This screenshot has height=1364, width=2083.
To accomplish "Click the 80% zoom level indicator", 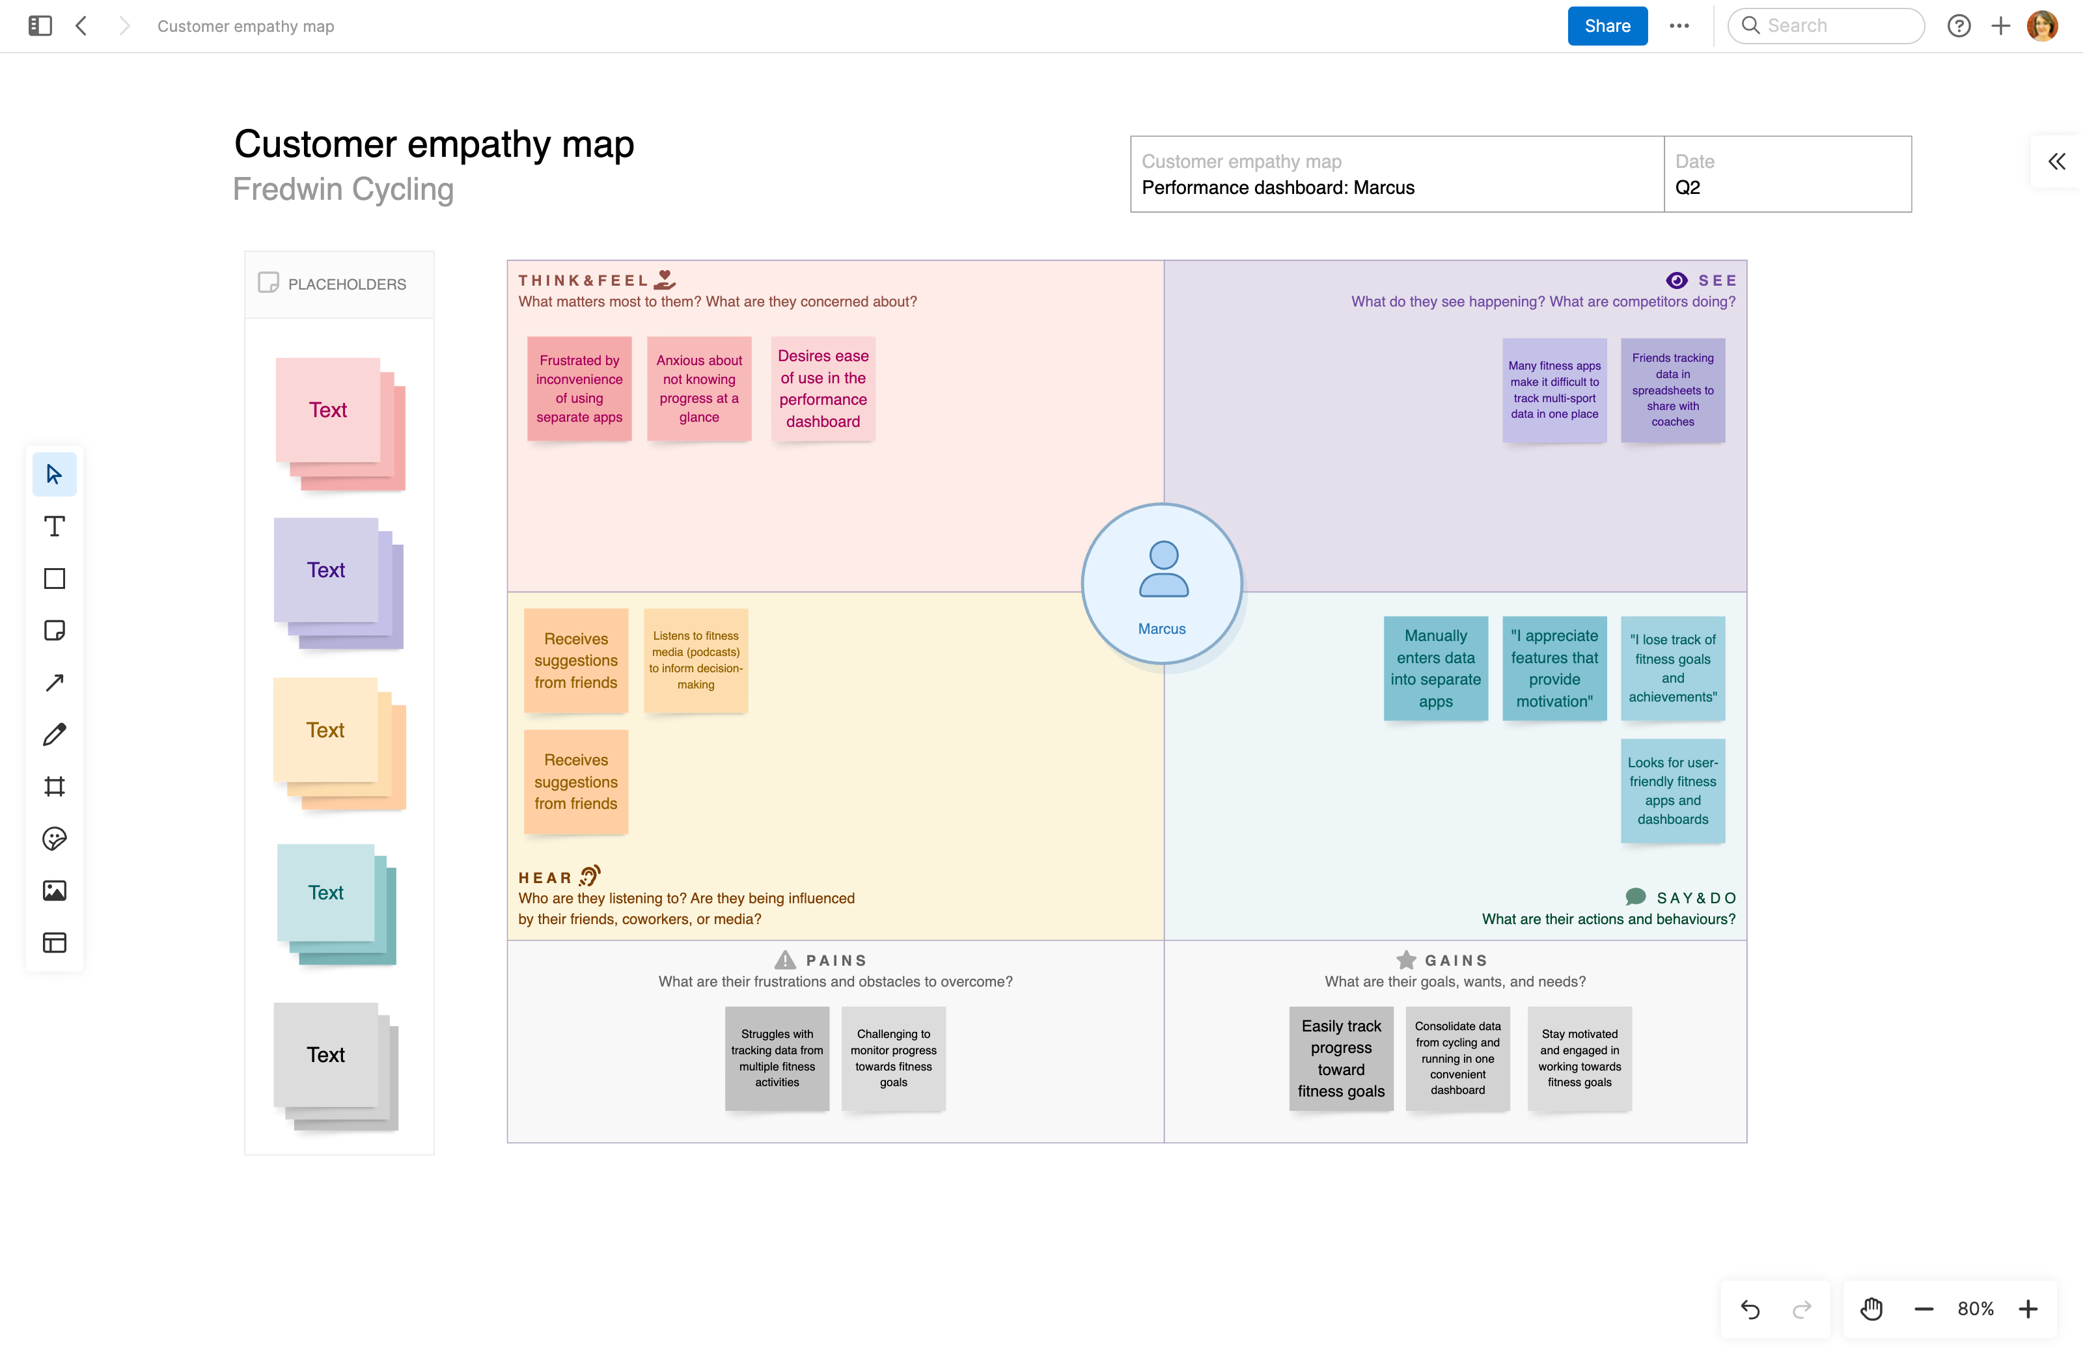I will pos(1976,1309).
